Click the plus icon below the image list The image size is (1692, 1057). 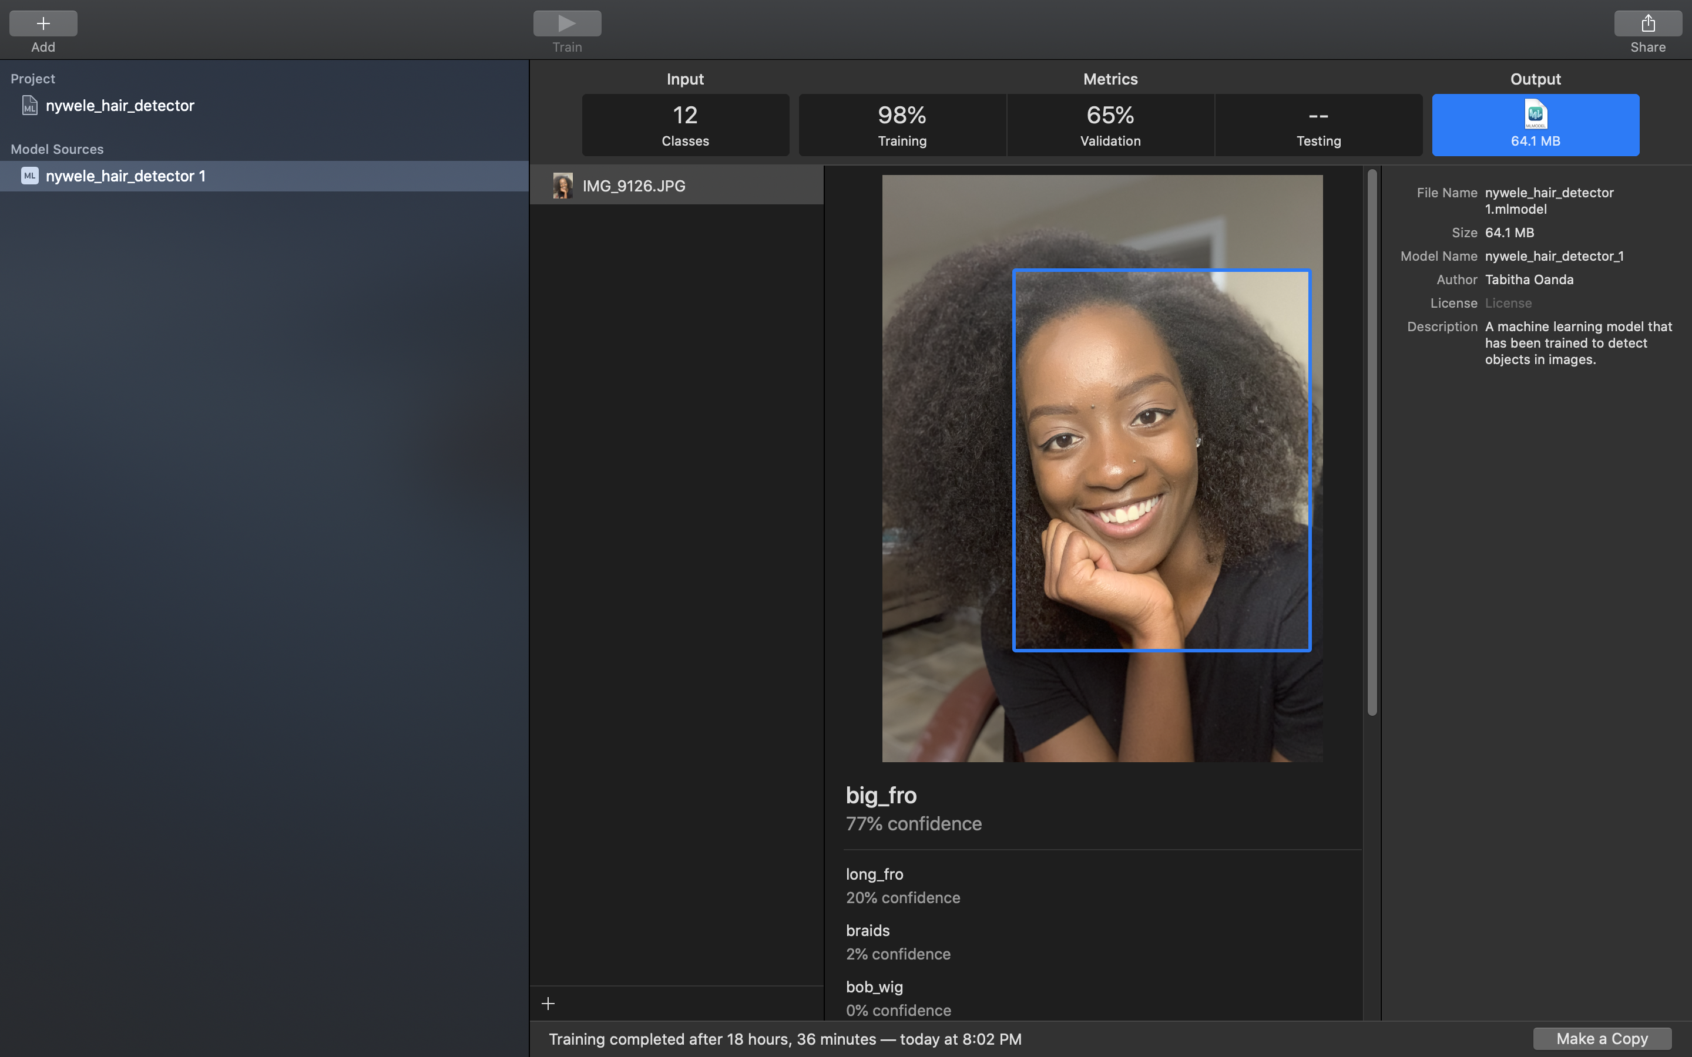(548, 1004)
